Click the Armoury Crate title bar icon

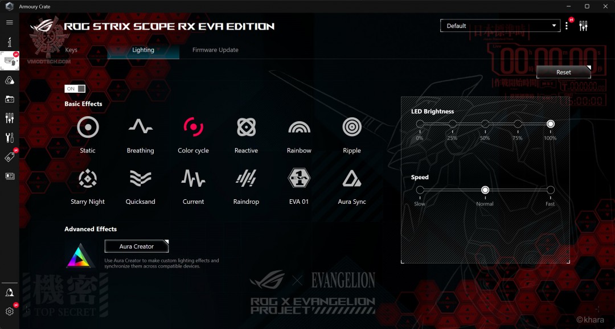click(10, 7)
